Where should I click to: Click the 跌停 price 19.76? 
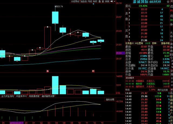[x=166, y=71]
